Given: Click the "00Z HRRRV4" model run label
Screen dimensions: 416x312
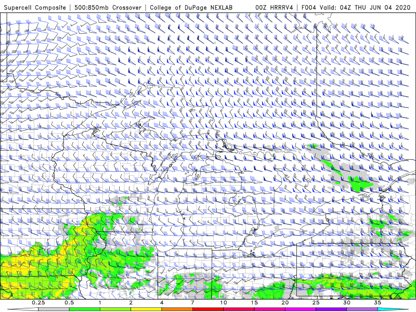Looking at the screenshot, I should [x=274, y=7].
